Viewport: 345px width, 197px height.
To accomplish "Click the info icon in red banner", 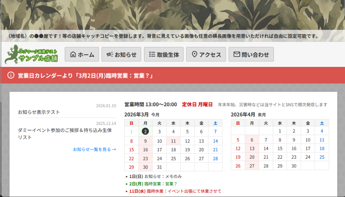I will (x=11, y=75).
